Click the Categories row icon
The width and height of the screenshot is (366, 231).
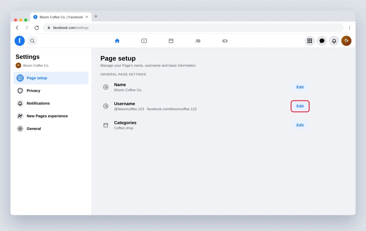coord(106,125)
